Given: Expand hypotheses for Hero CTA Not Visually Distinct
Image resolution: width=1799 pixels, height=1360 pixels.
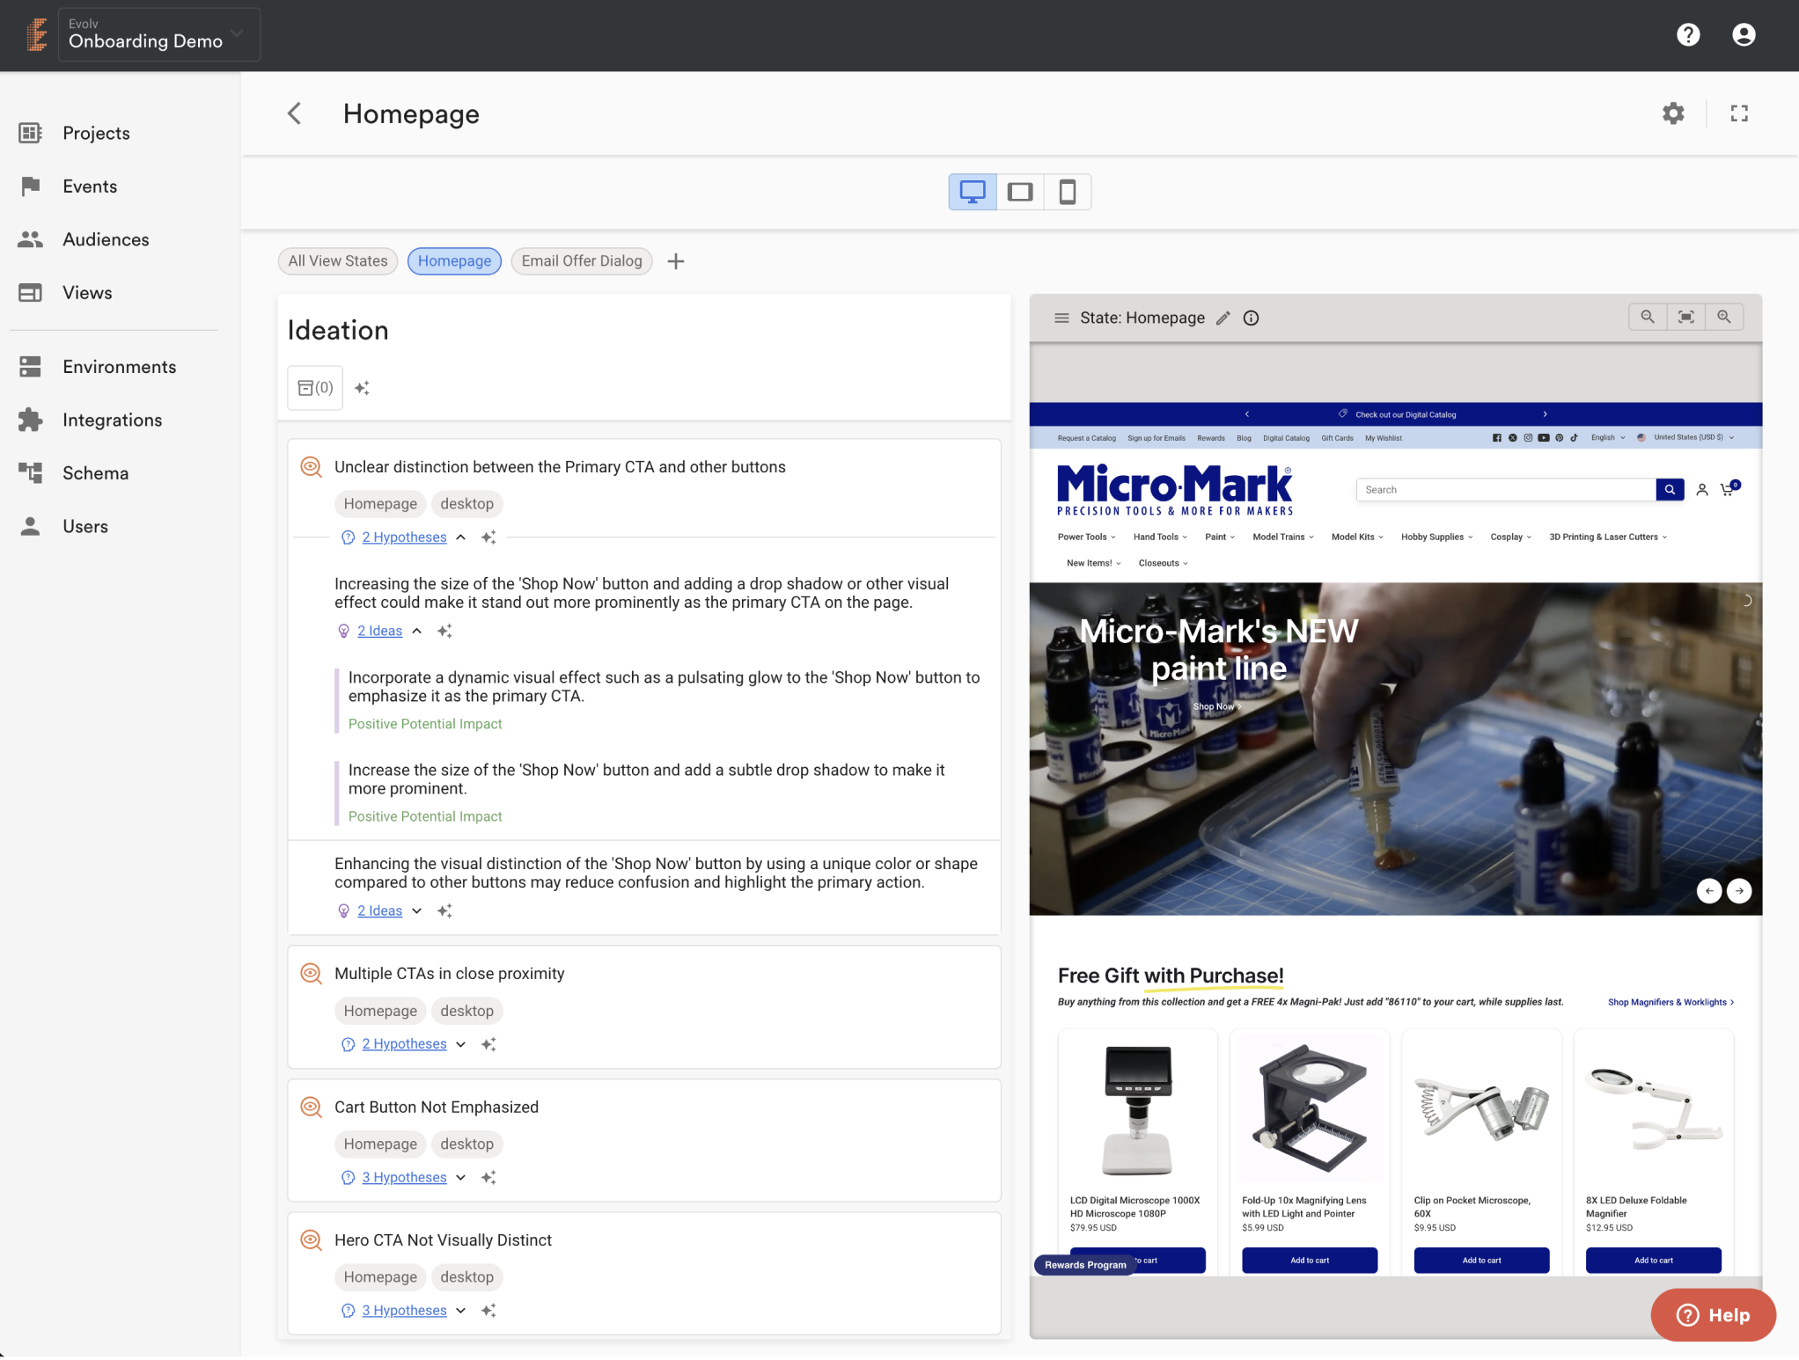Looking at the screenshot, I should tap(460, 1311).
